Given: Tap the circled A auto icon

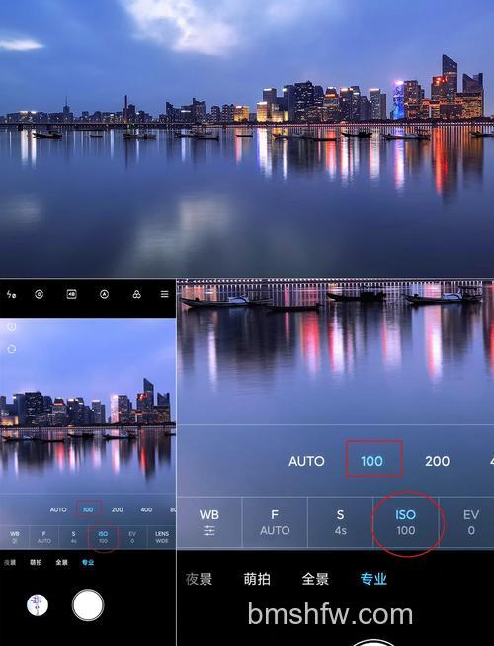Looking at the screenshot, I should 104,294.
